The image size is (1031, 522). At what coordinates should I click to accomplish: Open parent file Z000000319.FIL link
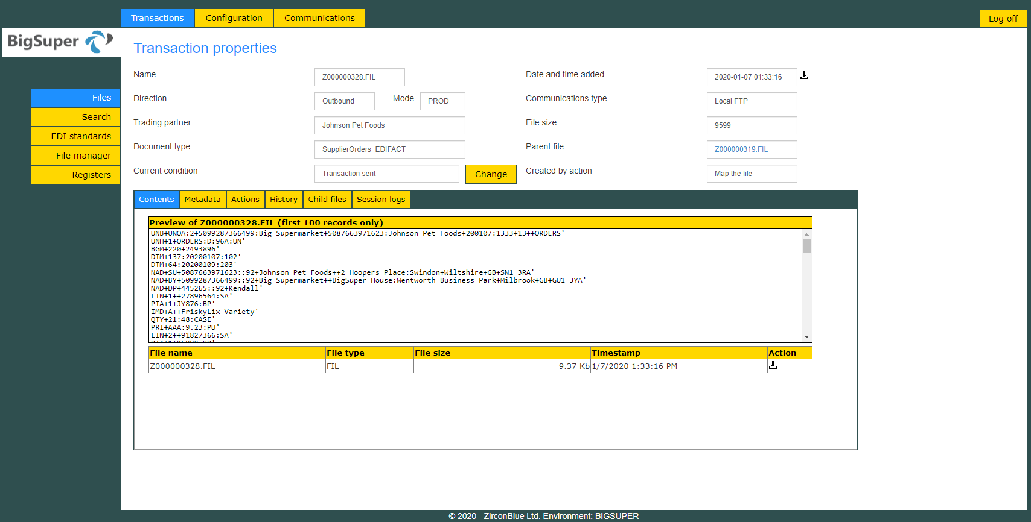click(741, 149)
